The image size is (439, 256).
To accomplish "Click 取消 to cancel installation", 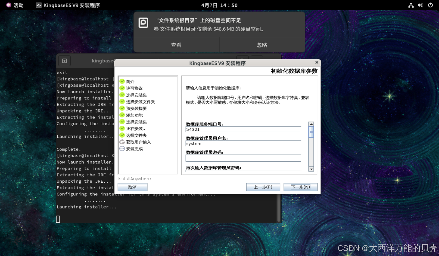I will pos(132,187).
